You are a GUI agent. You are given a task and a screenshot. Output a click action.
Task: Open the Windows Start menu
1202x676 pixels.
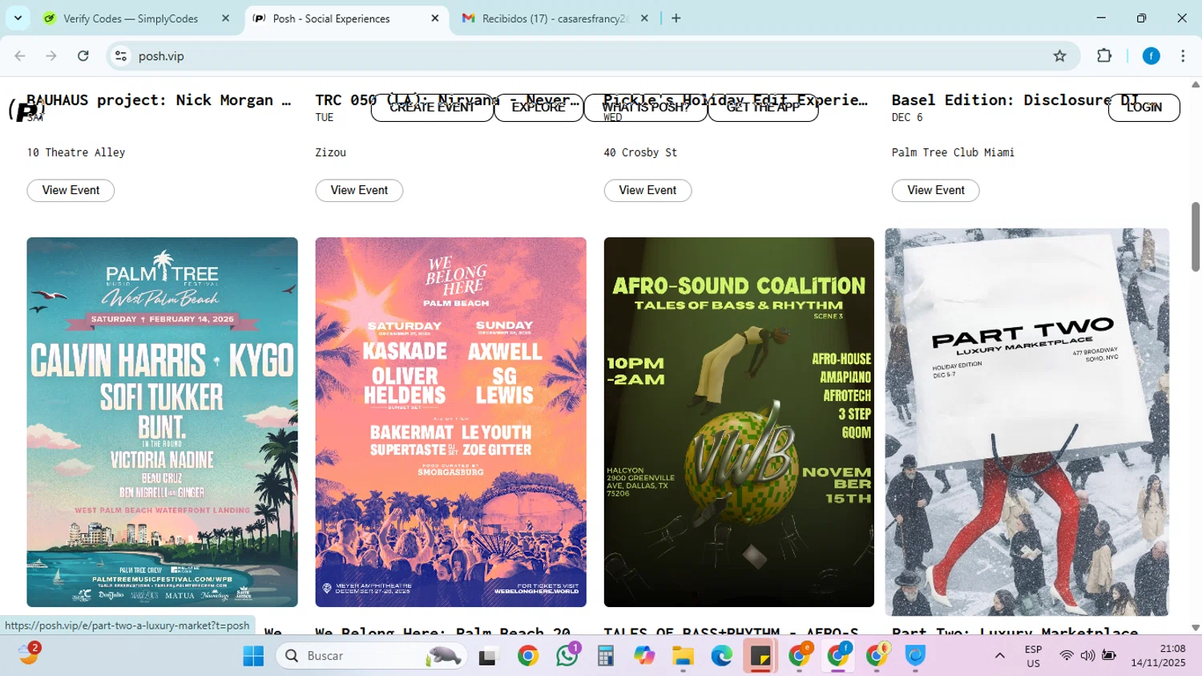pyautogui.click(x=253, y=656)
